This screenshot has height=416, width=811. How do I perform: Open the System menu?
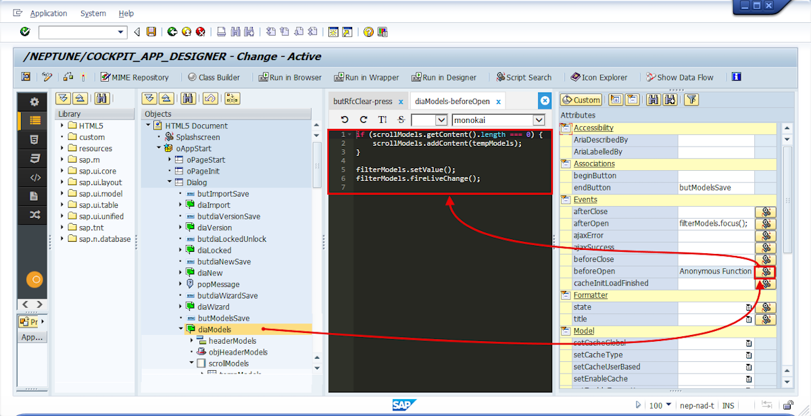pos(93,14)
